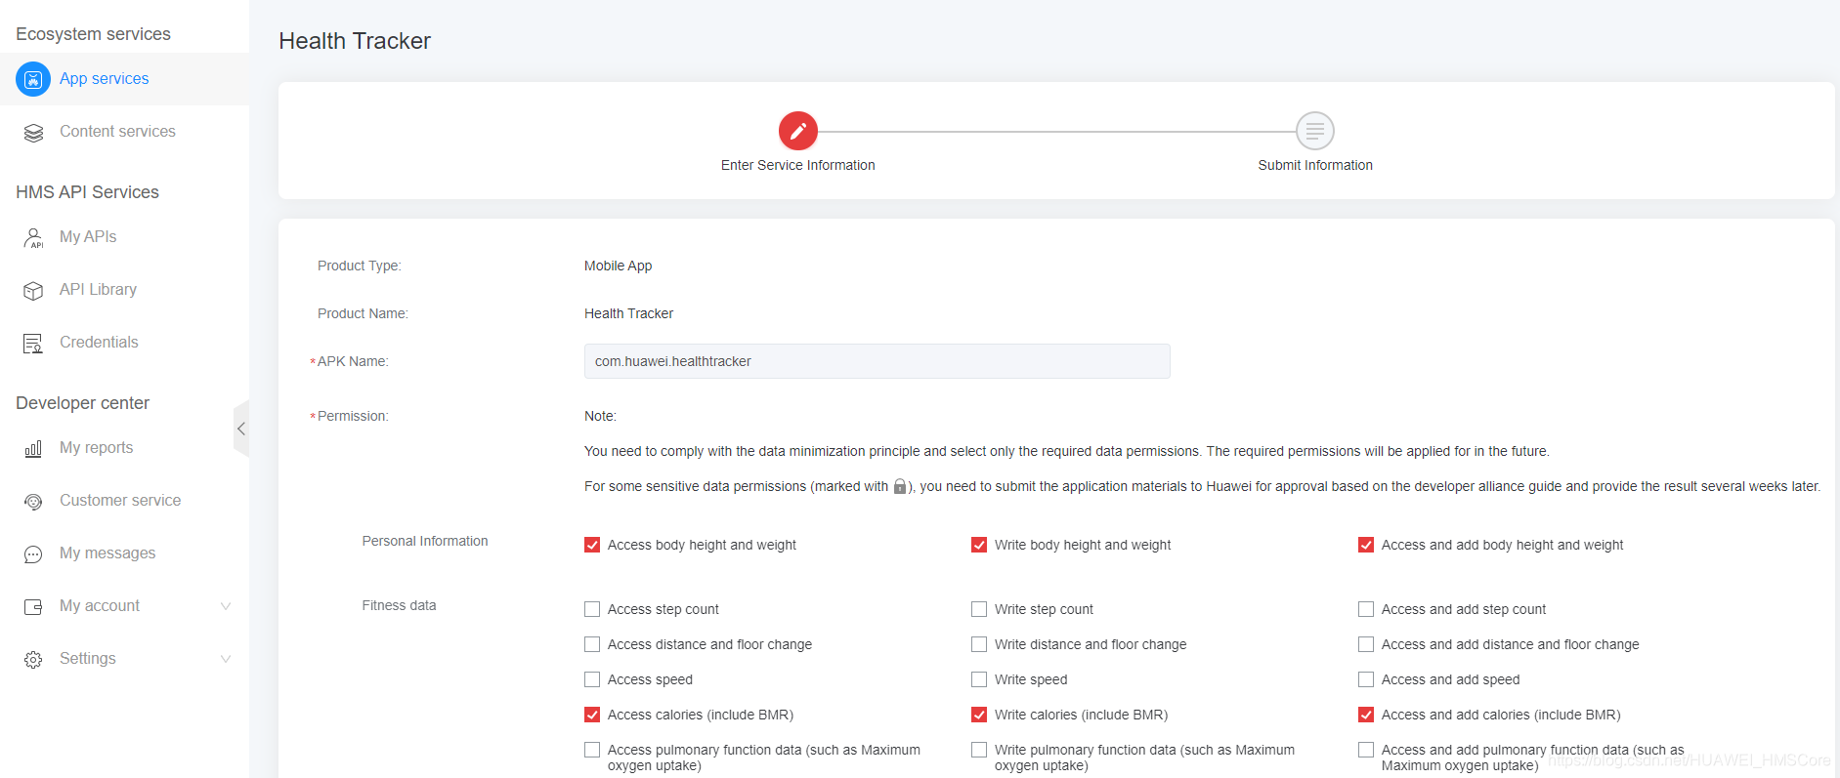Click the Customer service headset icon
Screen dimensions: 1840x778
33,502
